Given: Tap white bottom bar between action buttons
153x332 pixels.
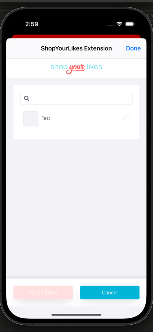Looking at the screenshot, I should pos(76,292).
